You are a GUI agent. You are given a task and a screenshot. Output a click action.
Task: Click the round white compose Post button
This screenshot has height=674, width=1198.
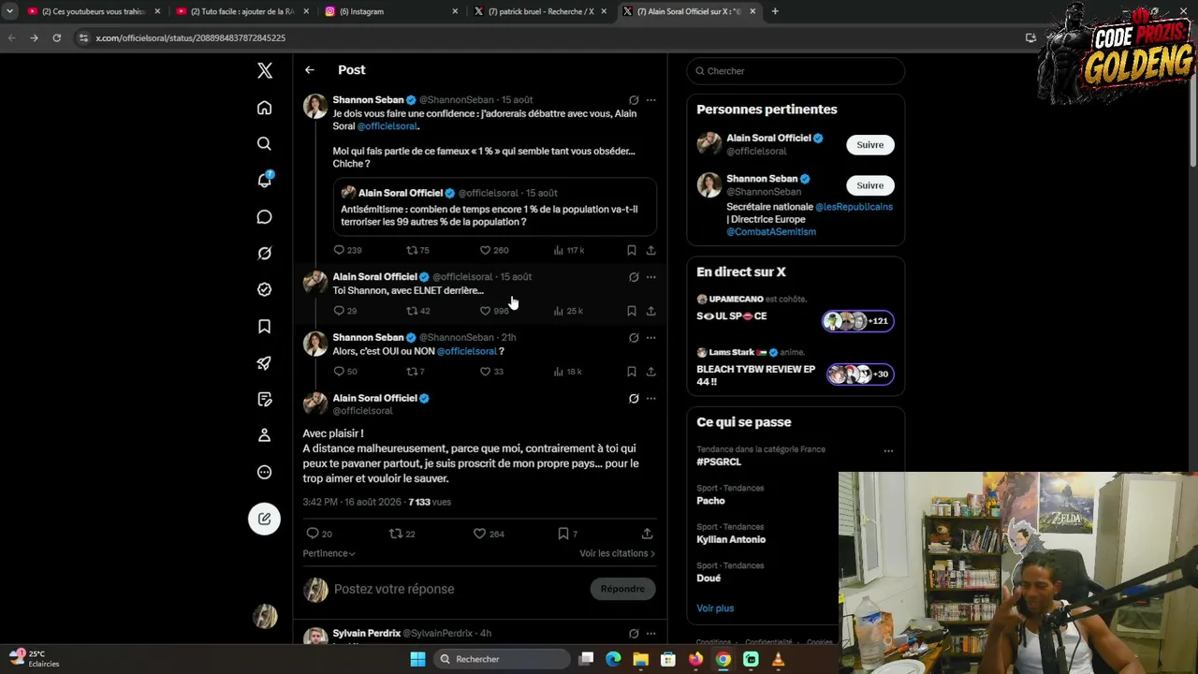coord(264,519)
